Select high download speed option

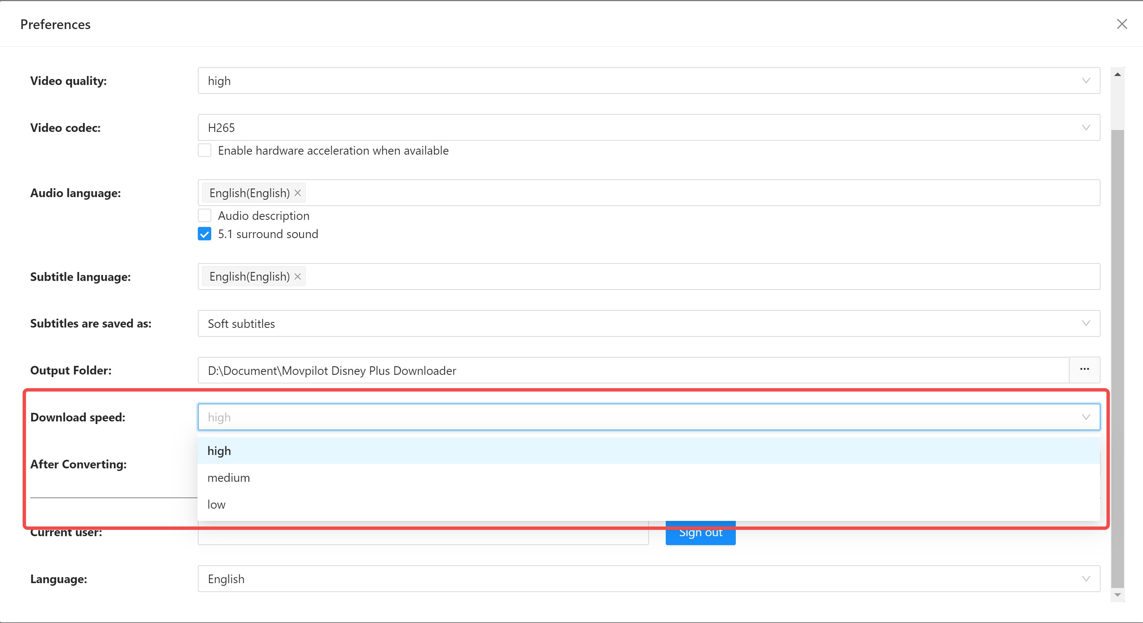coord(649,451)
